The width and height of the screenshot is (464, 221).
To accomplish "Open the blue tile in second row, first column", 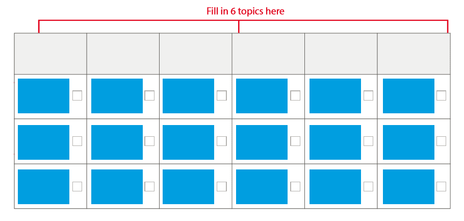I will 43,142.
